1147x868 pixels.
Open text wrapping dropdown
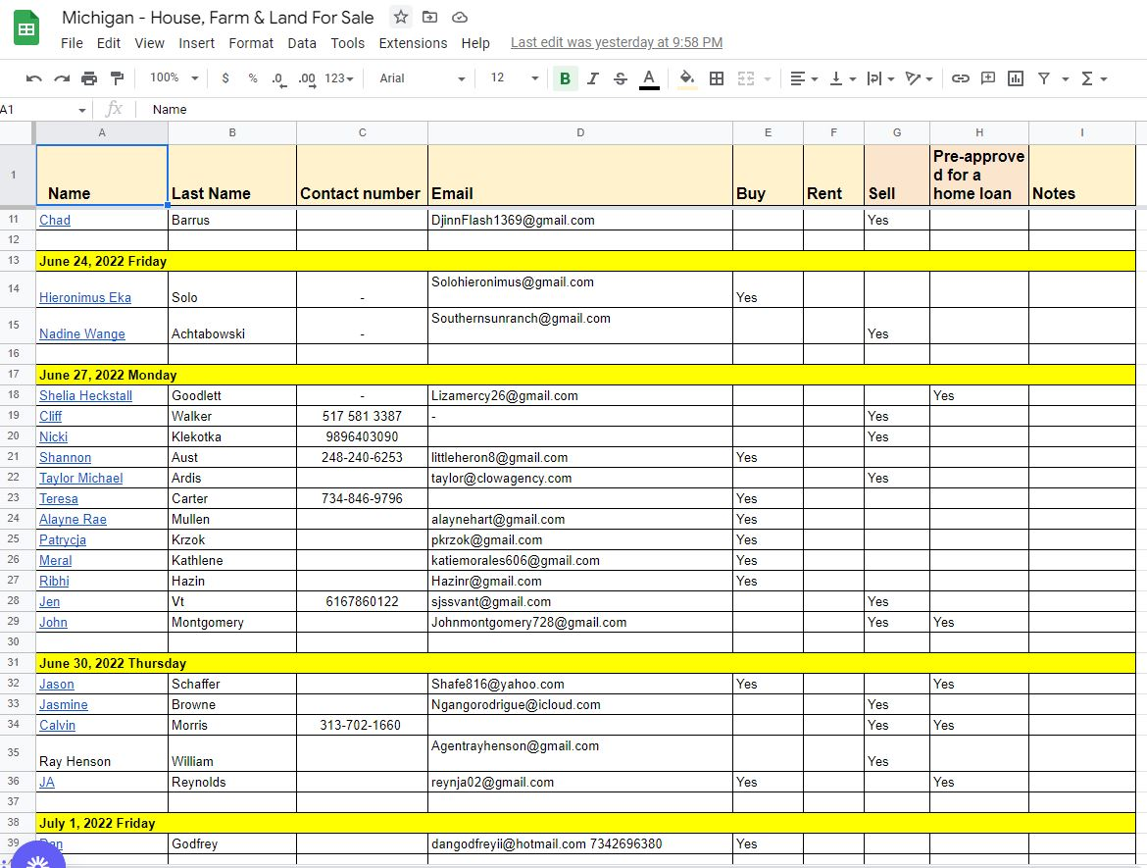click(x=880, y=78)
